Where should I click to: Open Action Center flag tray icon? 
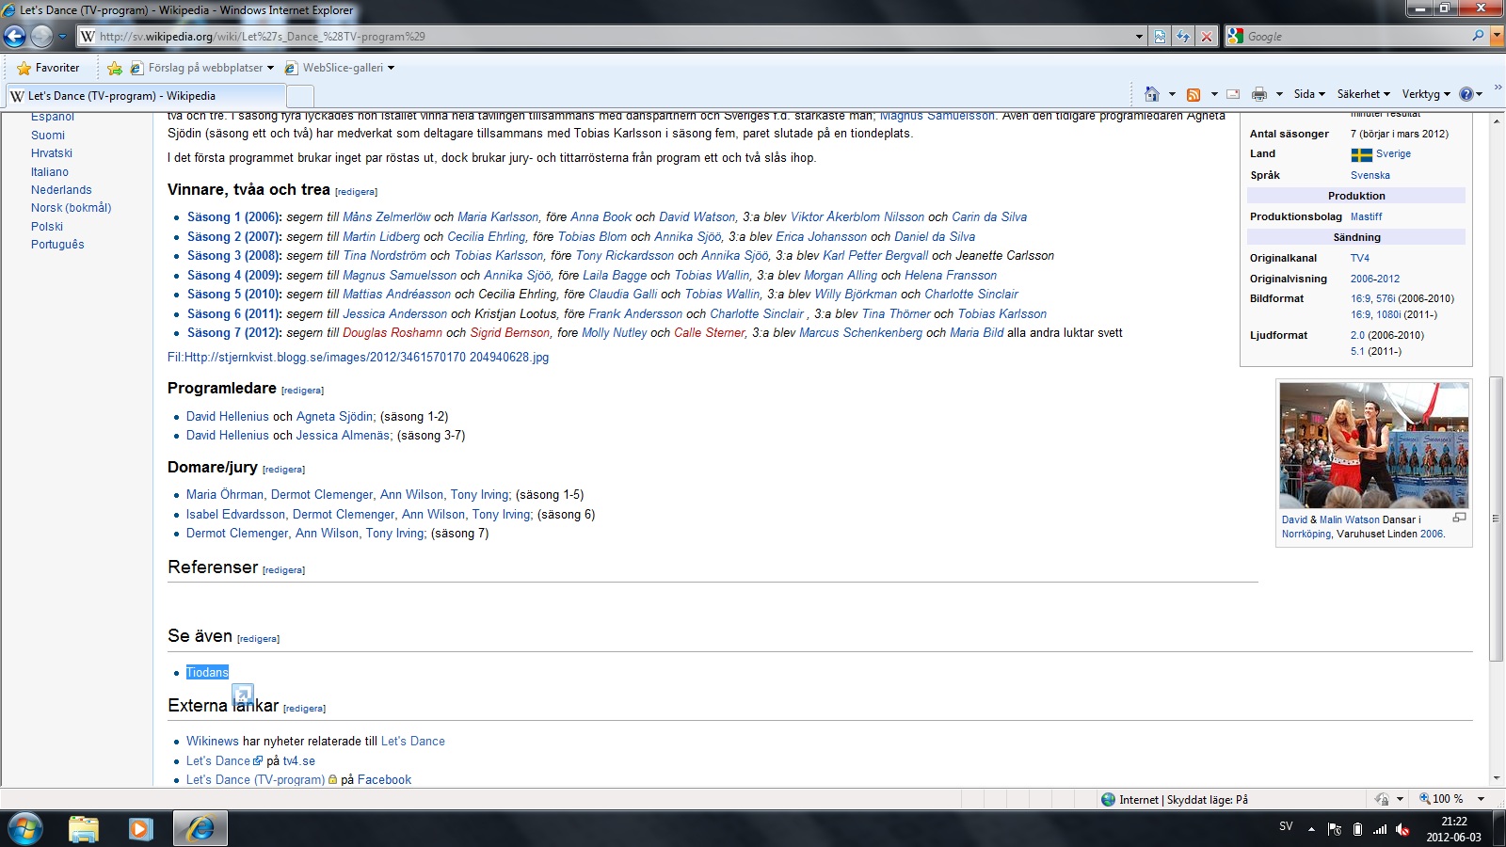pyautogui.click(x=1335, y=829)
